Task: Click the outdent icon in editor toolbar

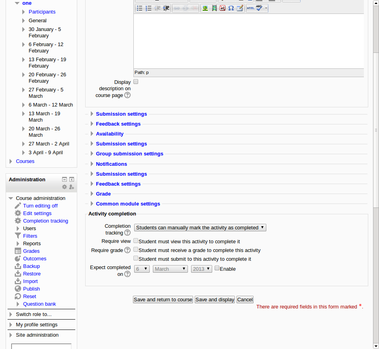Action: click(x=157, y=8)
